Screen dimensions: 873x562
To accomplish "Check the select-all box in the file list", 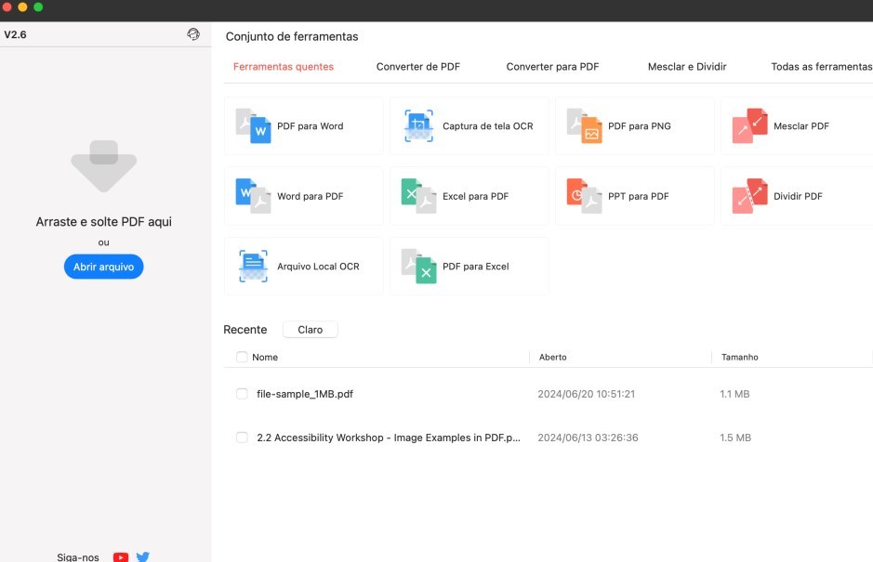I will [x=242, y=357].
